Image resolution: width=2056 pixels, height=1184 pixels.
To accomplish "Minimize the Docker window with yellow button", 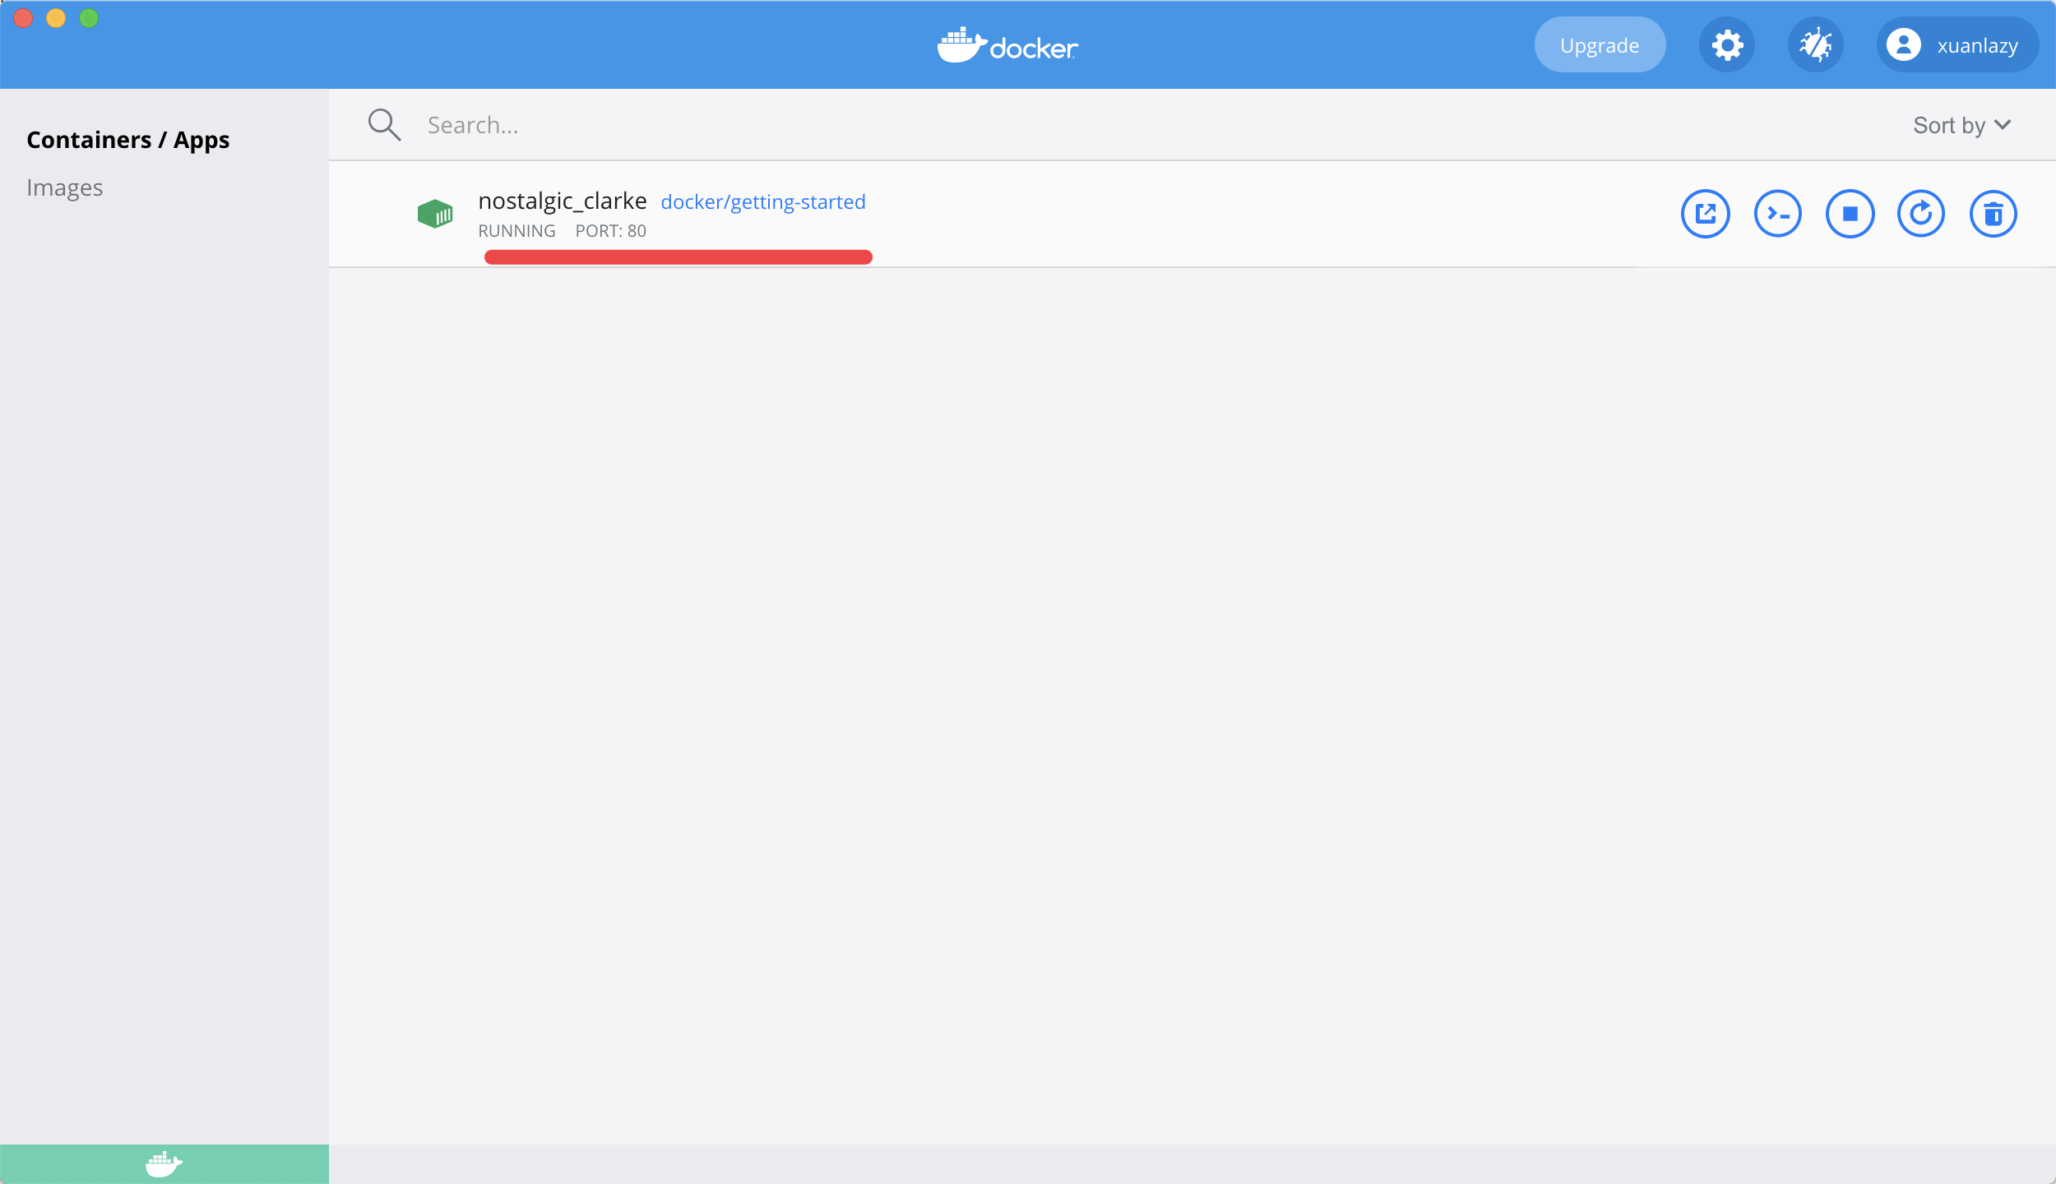I will [56, 18].
